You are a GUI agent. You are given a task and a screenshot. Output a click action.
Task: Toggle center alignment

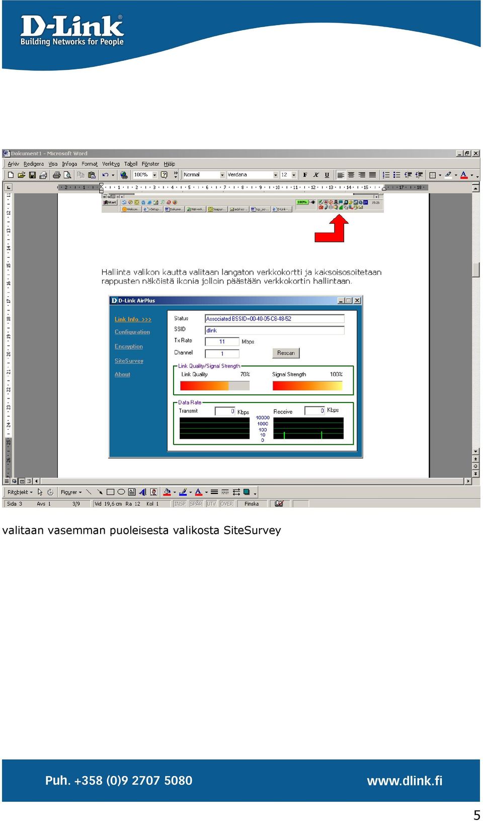pos(351,175)
